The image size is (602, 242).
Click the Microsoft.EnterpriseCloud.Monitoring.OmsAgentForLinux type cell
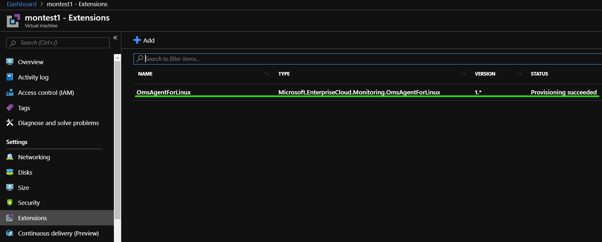[x=359, y=92]
